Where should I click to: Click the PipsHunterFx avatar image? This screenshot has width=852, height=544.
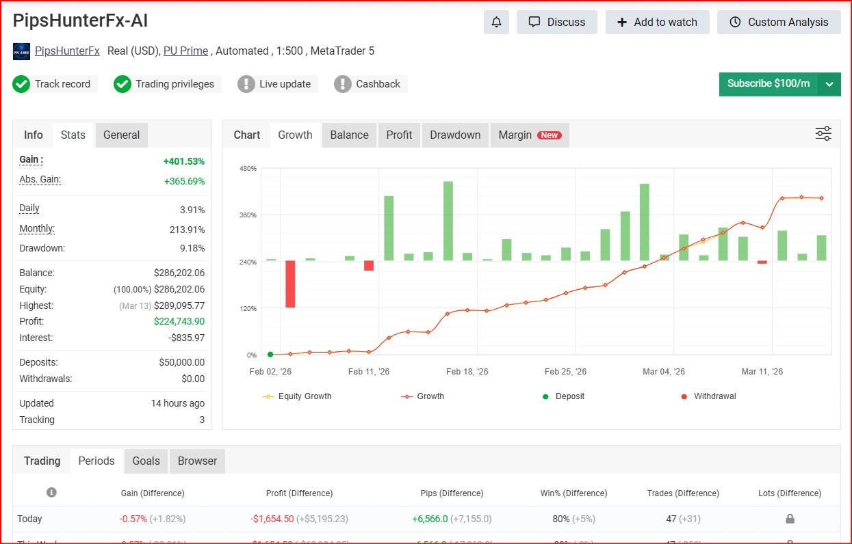[x=22, y=51]
